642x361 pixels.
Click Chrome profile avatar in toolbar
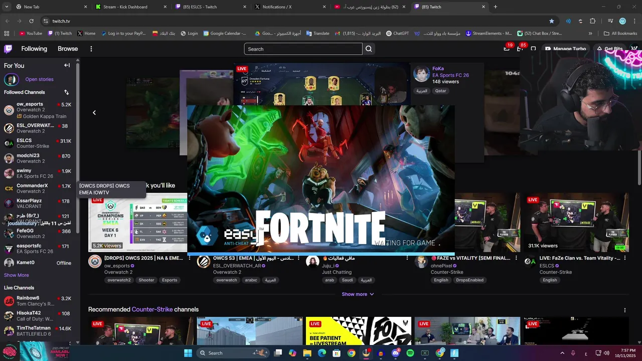click(x=622, y=21)
